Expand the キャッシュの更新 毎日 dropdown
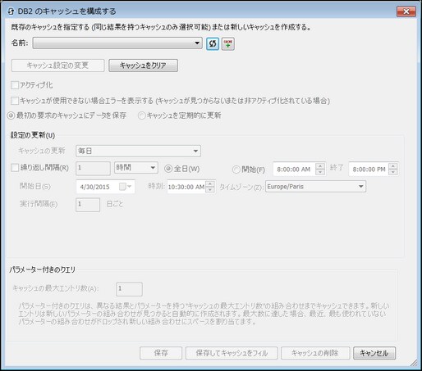 click(x=138, y=151)
